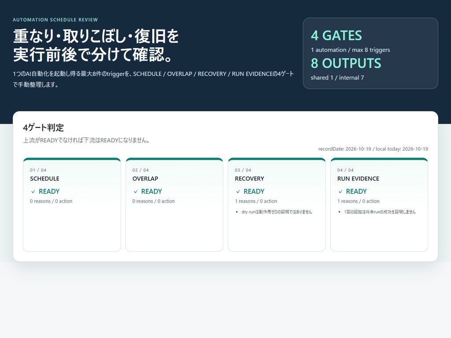This screenshot has width=451, height=338.
Task: Click the dry-run reason bullet in RECOVERY
Action: click(x=277, y=212)
